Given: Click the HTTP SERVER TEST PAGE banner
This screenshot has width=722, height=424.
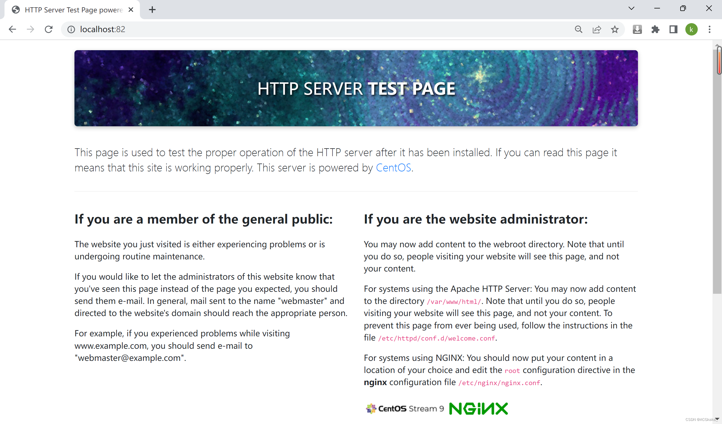Looking at the screenshot, I should tap(356, 88).
